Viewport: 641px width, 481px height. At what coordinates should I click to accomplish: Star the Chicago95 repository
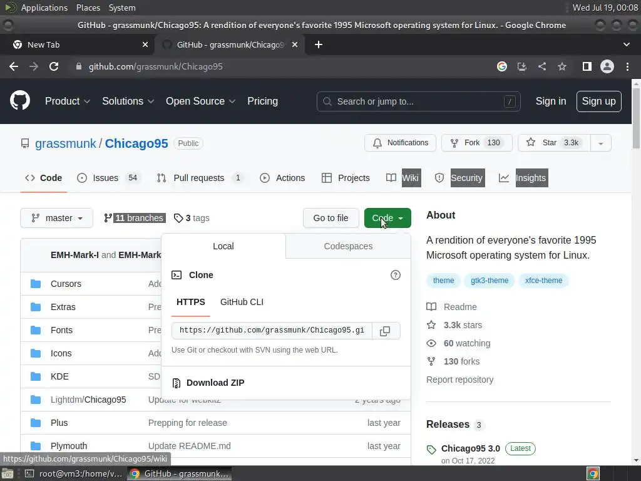555,143
